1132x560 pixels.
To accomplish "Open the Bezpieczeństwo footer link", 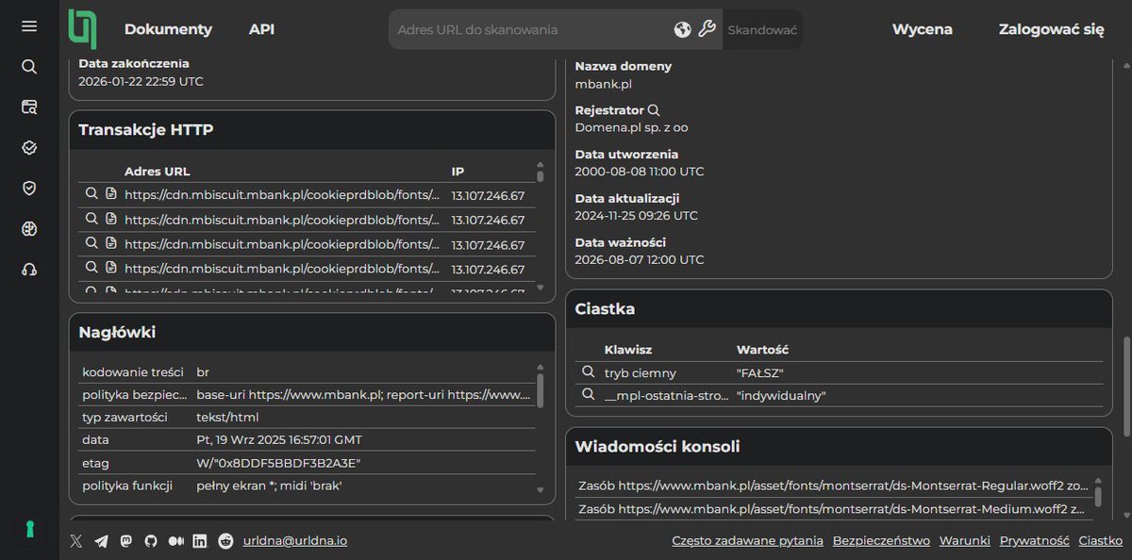I will tap(879, 540).
